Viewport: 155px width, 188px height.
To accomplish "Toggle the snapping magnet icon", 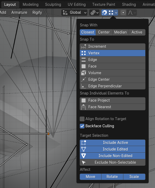I will (104, 13).
